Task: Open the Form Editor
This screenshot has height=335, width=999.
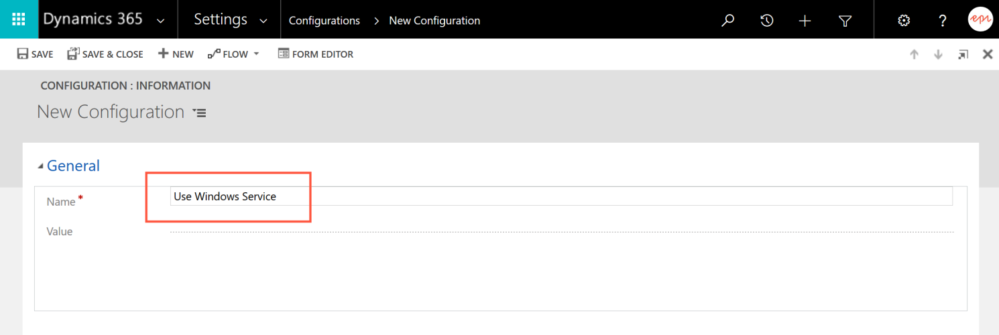Action: coord(315,54)
